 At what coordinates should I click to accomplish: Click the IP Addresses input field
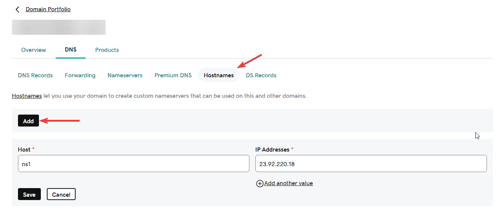tap(371, 163)
